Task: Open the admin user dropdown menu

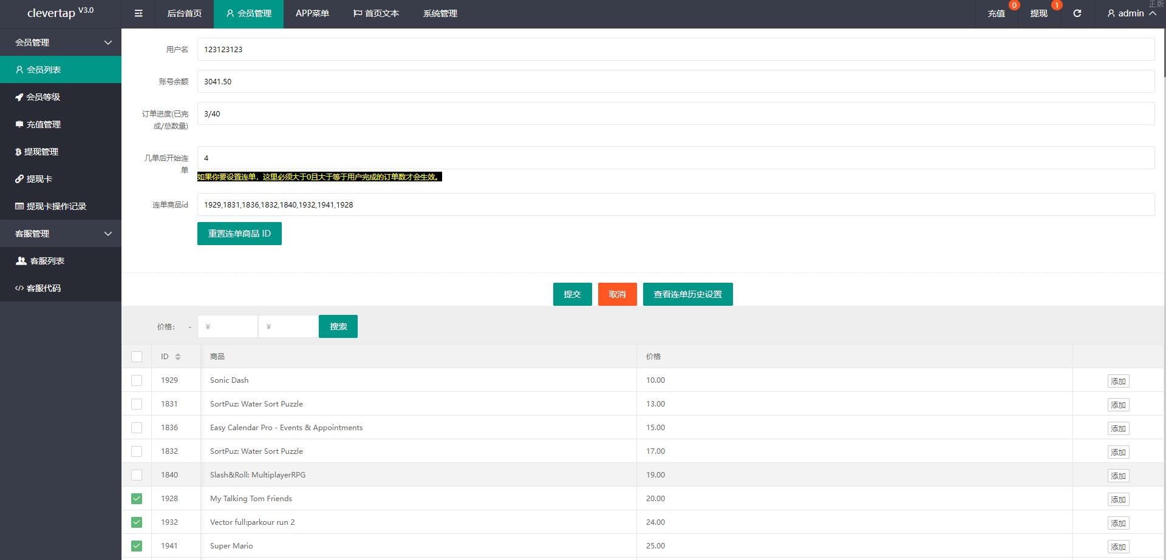Action: pos(1131,13)
